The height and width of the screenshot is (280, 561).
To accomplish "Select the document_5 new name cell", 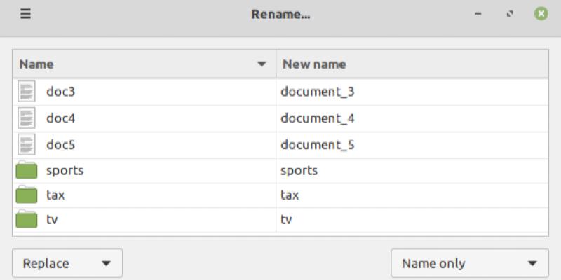I will [x=318, y=145].
